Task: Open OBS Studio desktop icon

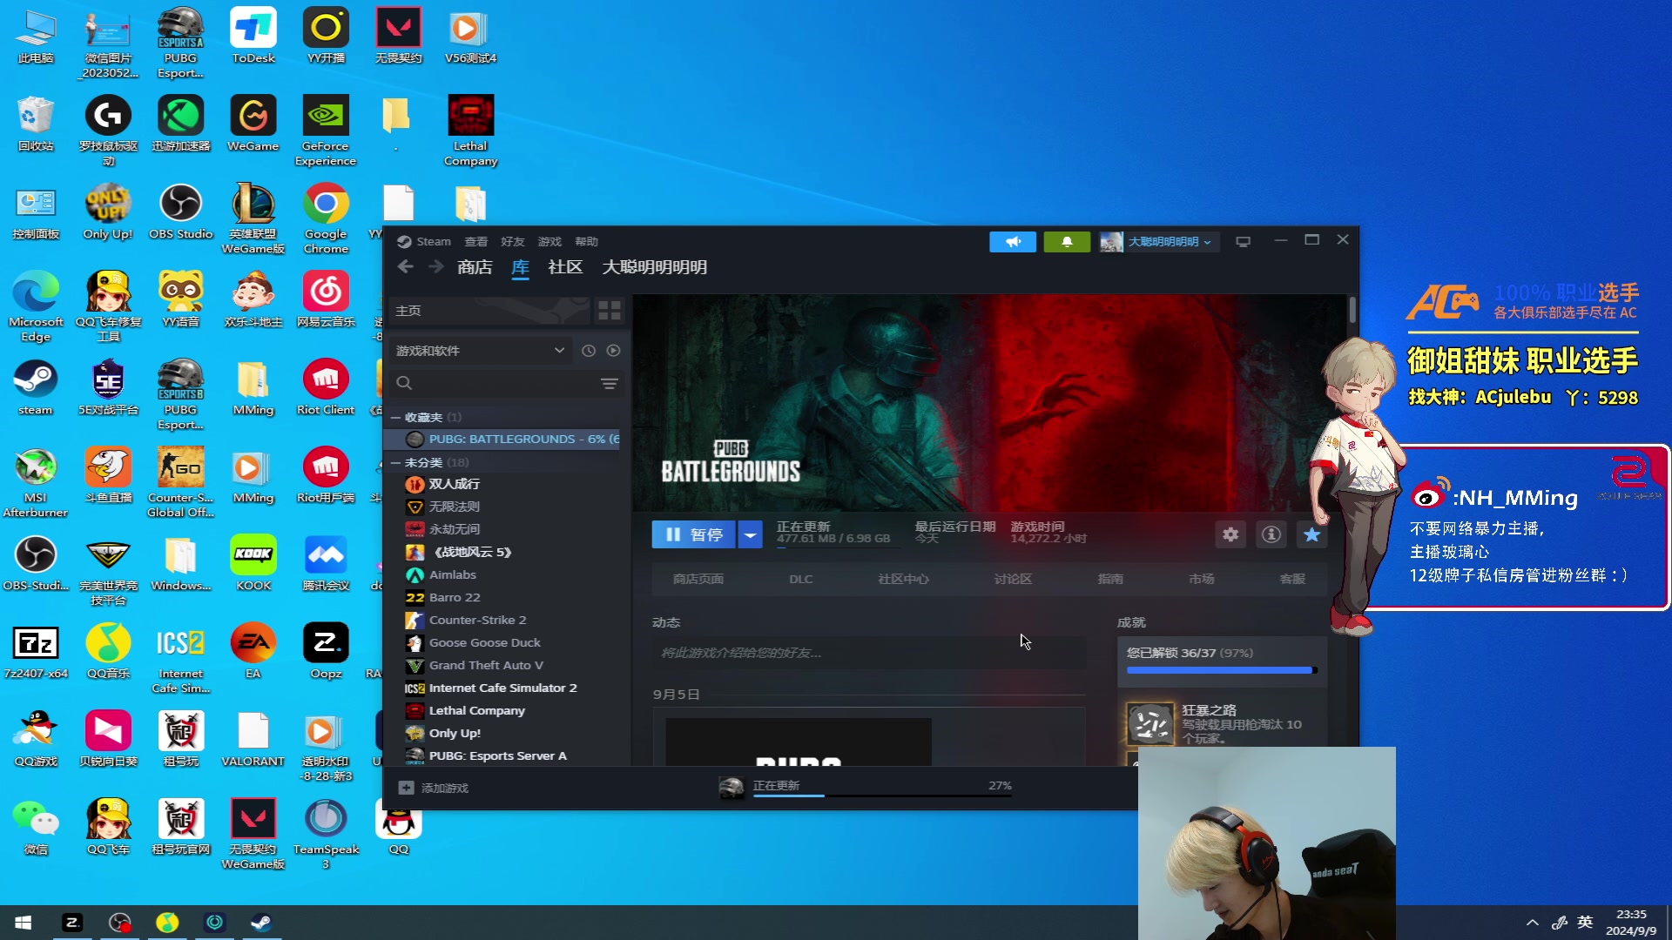Action: [180, 212]
